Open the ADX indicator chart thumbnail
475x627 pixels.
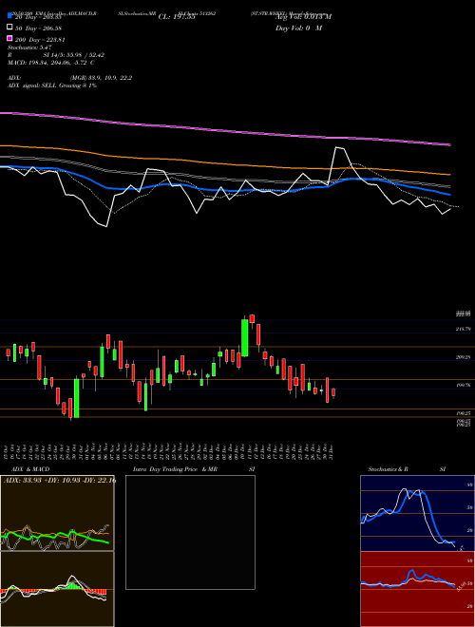[57, 513]
